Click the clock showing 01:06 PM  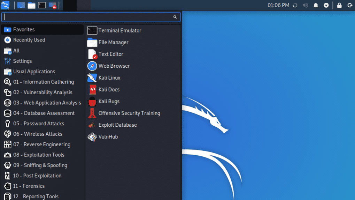[278, 5]
